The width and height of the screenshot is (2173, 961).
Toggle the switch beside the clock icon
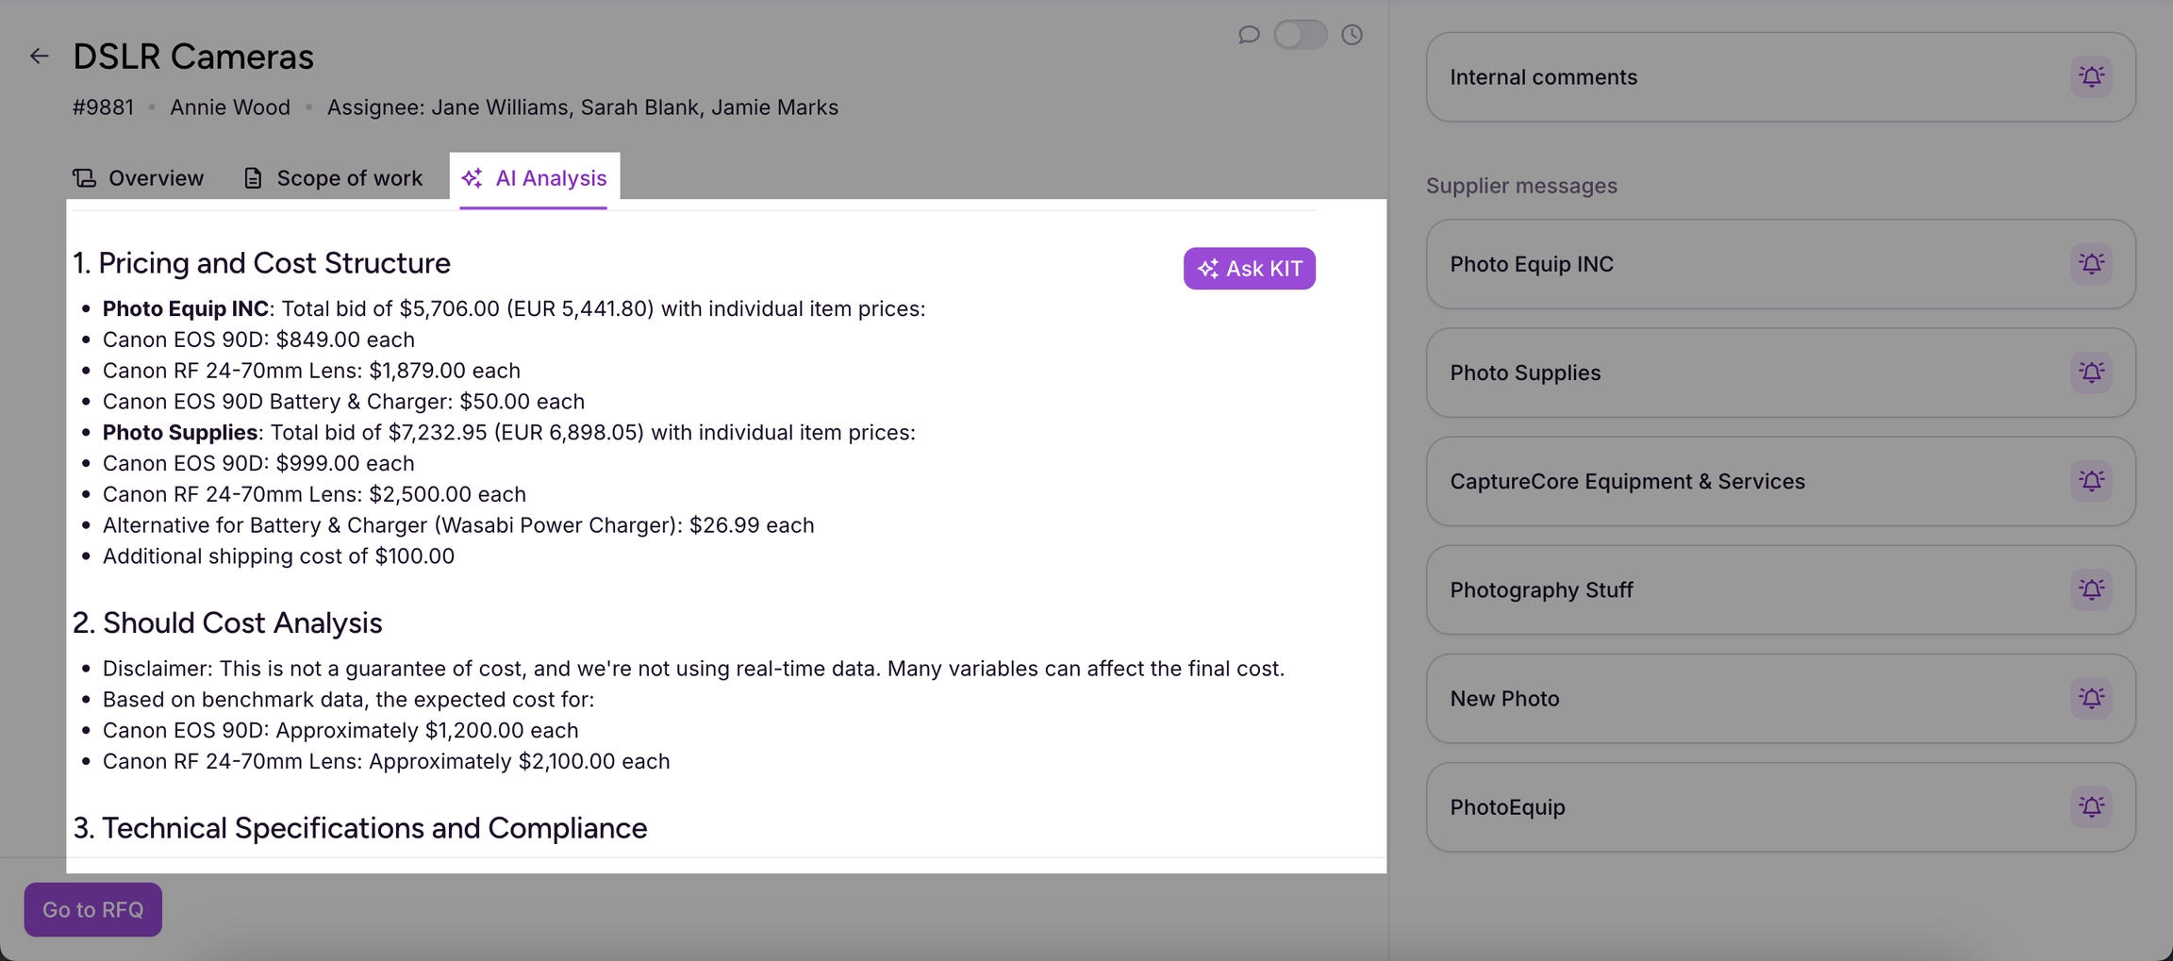[1300, 35]
